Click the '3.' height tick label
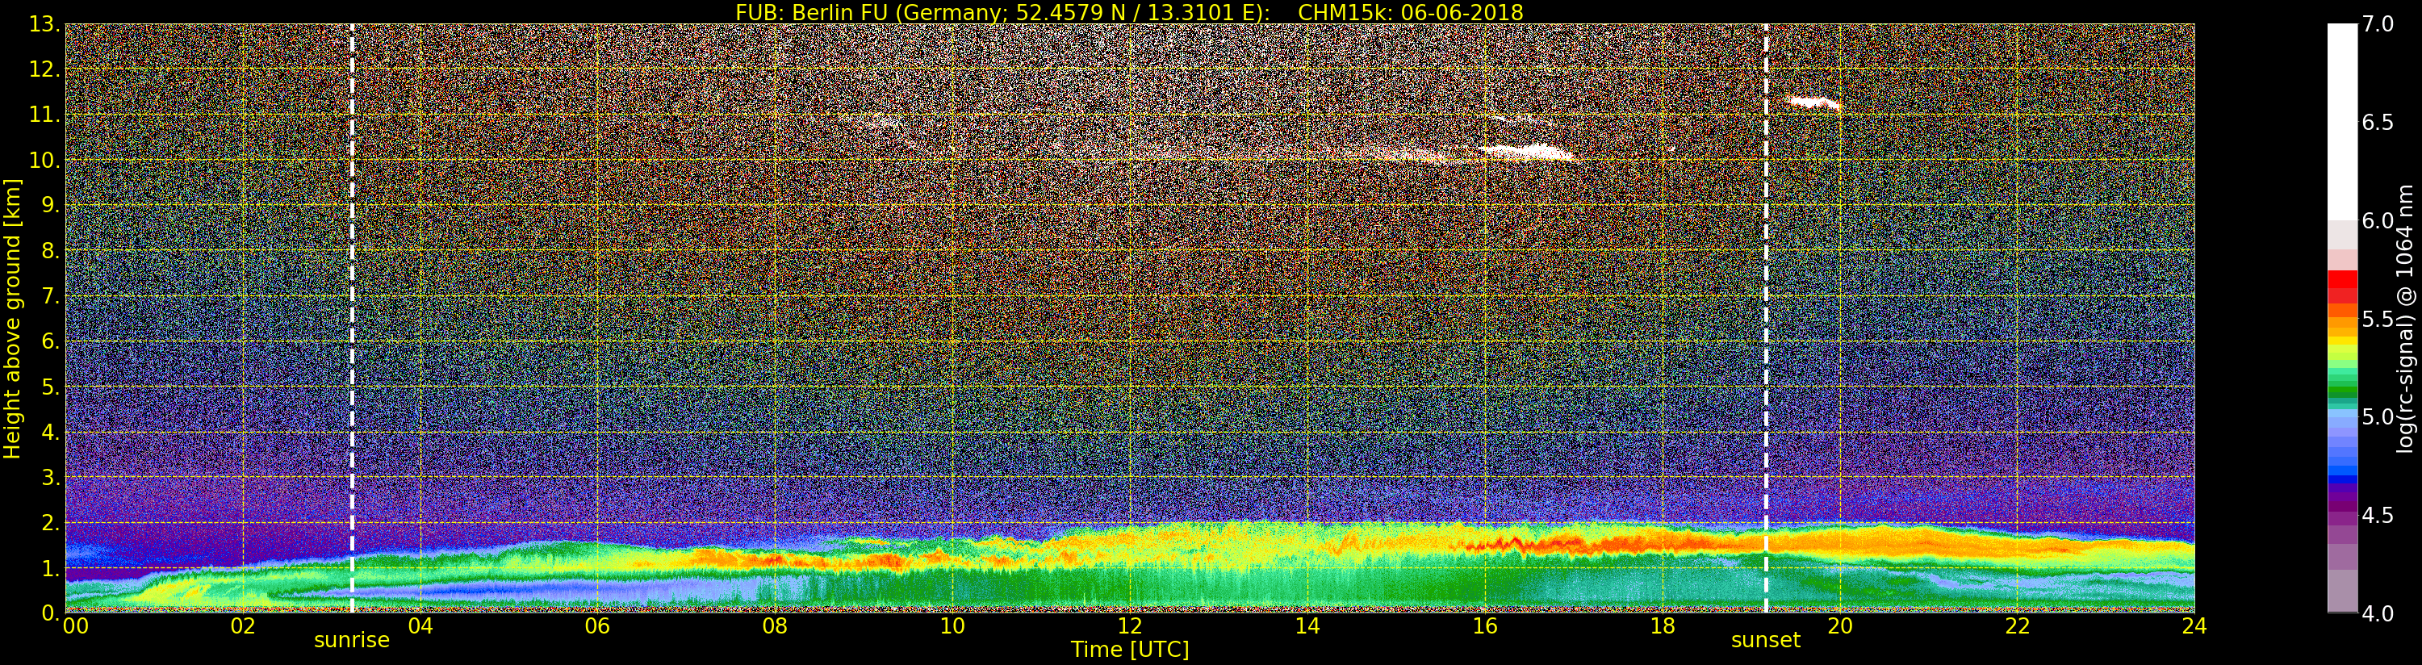The image size is (2422, 665). tap(51, 477)
